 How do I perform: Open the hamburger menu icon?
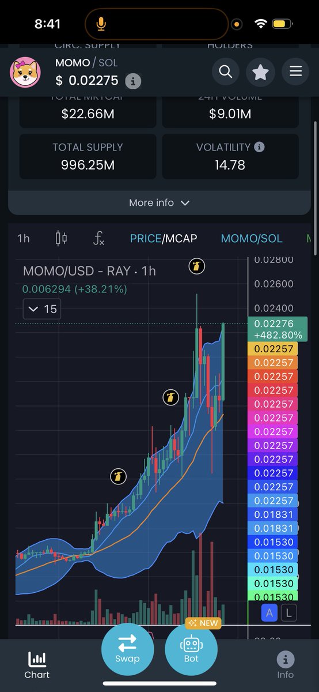click(295, 72)
